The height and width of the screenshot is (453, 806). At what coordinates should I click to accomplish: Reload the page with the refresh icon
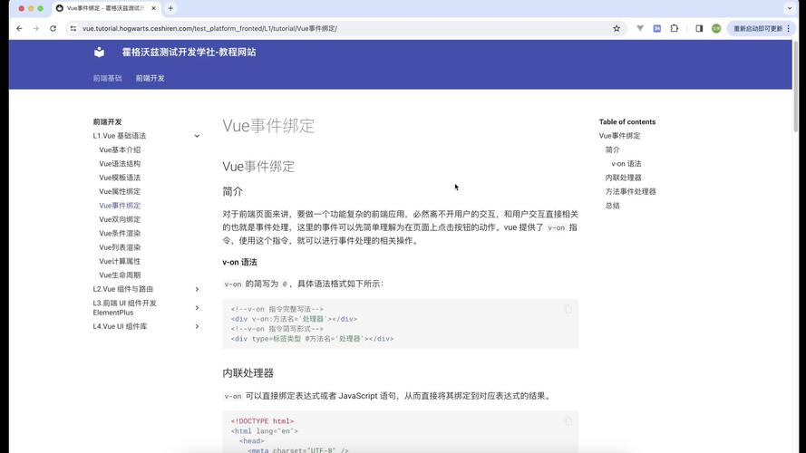click(53, 28)
